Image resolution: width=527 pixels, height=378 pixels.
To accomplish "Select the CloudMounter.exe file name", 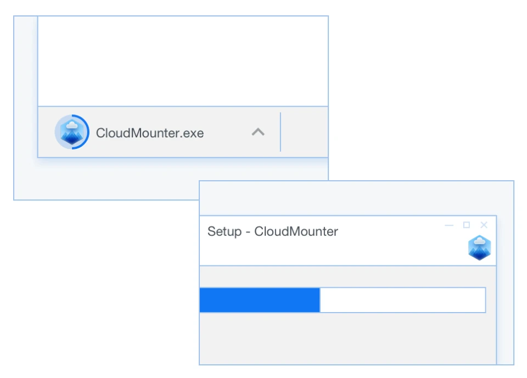I will 150,133.
